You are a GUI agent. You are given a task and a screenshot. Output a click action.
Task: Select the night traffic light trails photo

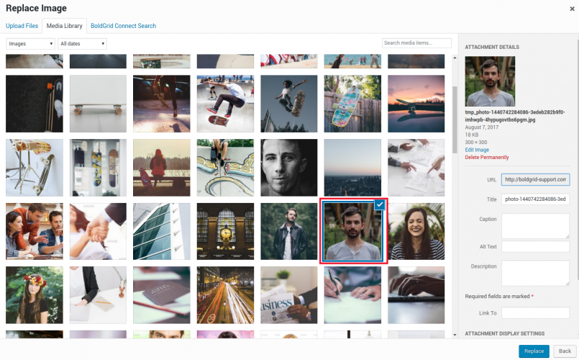coord(225,294)
